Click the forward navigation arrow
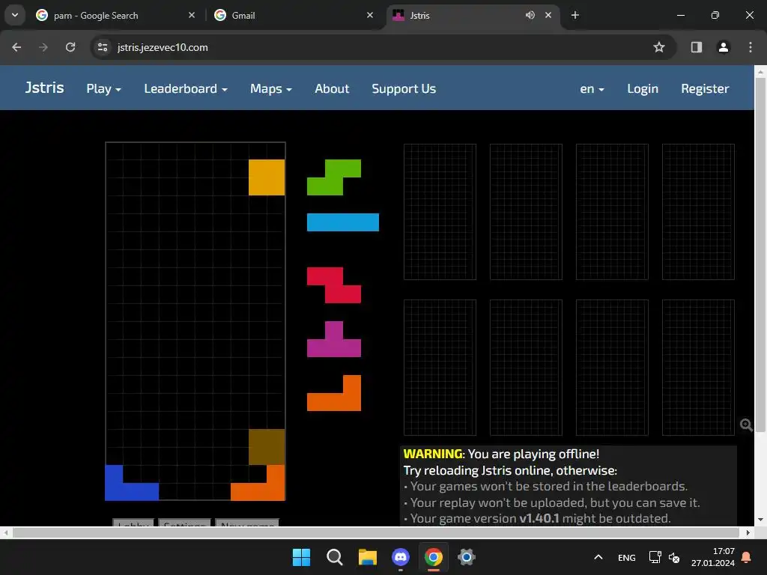Screen dimensions: 767x575 click(x=43, y=47)
